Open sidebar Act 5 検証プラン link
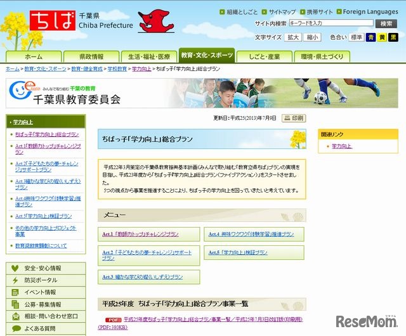The image size is (406, 336). [43, 216]
